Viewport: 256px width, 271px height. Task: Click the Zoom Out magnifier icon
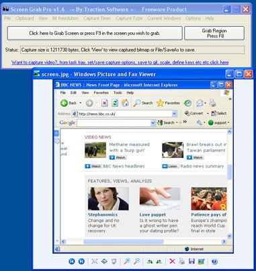tap(137, 262)
